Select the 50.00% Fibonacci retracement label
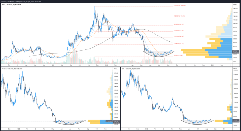The height and width of the screenshot is (131, 241). 179,30
